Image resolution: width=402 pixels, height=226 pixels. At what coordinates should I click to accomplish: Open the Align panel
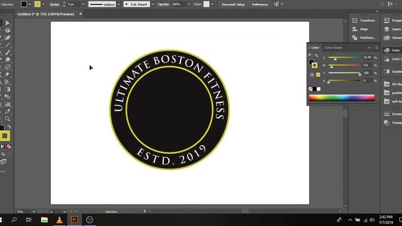pyautogui.click(x=360, y=30)
